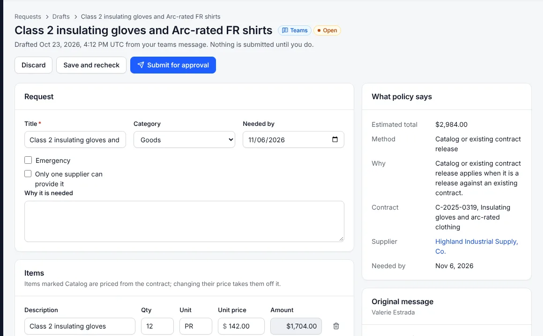This screenshot has width=543, height=336.
Task: Open the Category dropdown showing Goods
Action: click(x=184, y=140)
